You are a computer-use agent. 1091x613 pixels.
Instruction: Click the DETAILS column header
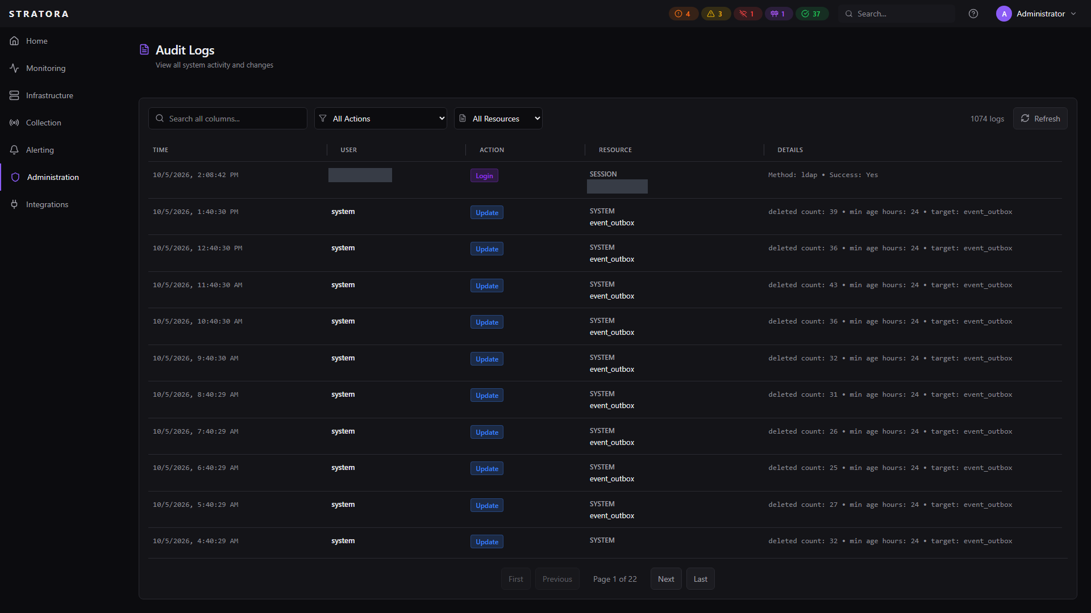pos(790,150)
